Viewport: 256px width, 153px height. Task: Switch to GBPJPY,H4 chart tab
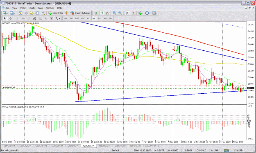point(135,146)
